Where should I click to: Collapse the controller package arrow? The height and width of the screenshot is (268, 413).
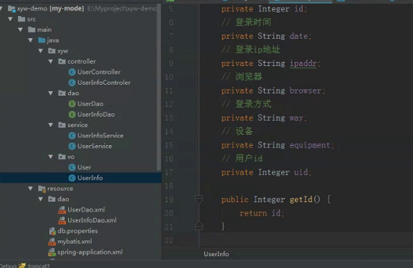pos(51,61)
